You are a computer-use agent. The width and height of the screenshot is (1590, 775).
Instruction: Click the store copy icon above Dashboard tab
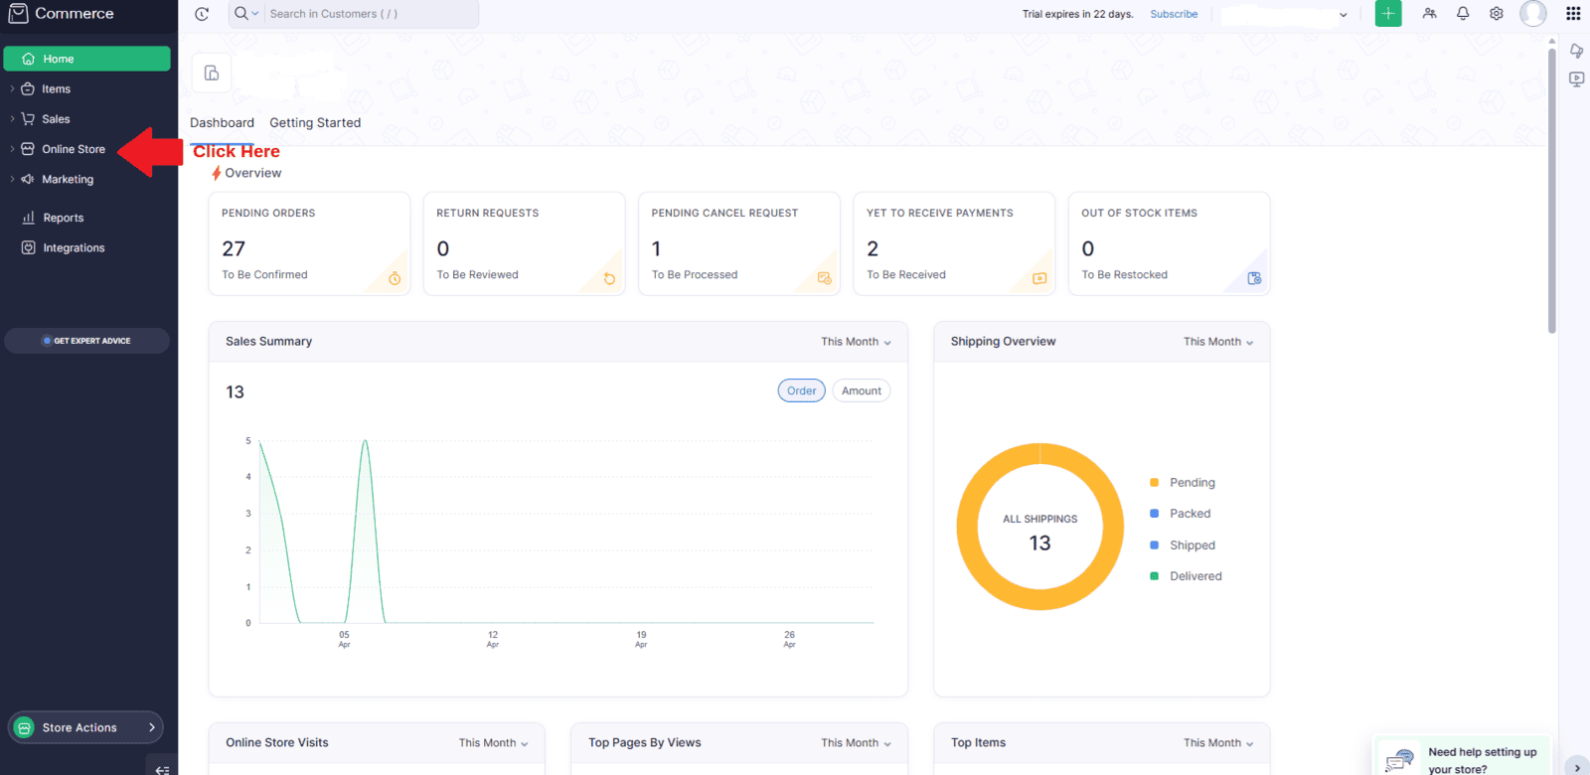pos(212,73)
